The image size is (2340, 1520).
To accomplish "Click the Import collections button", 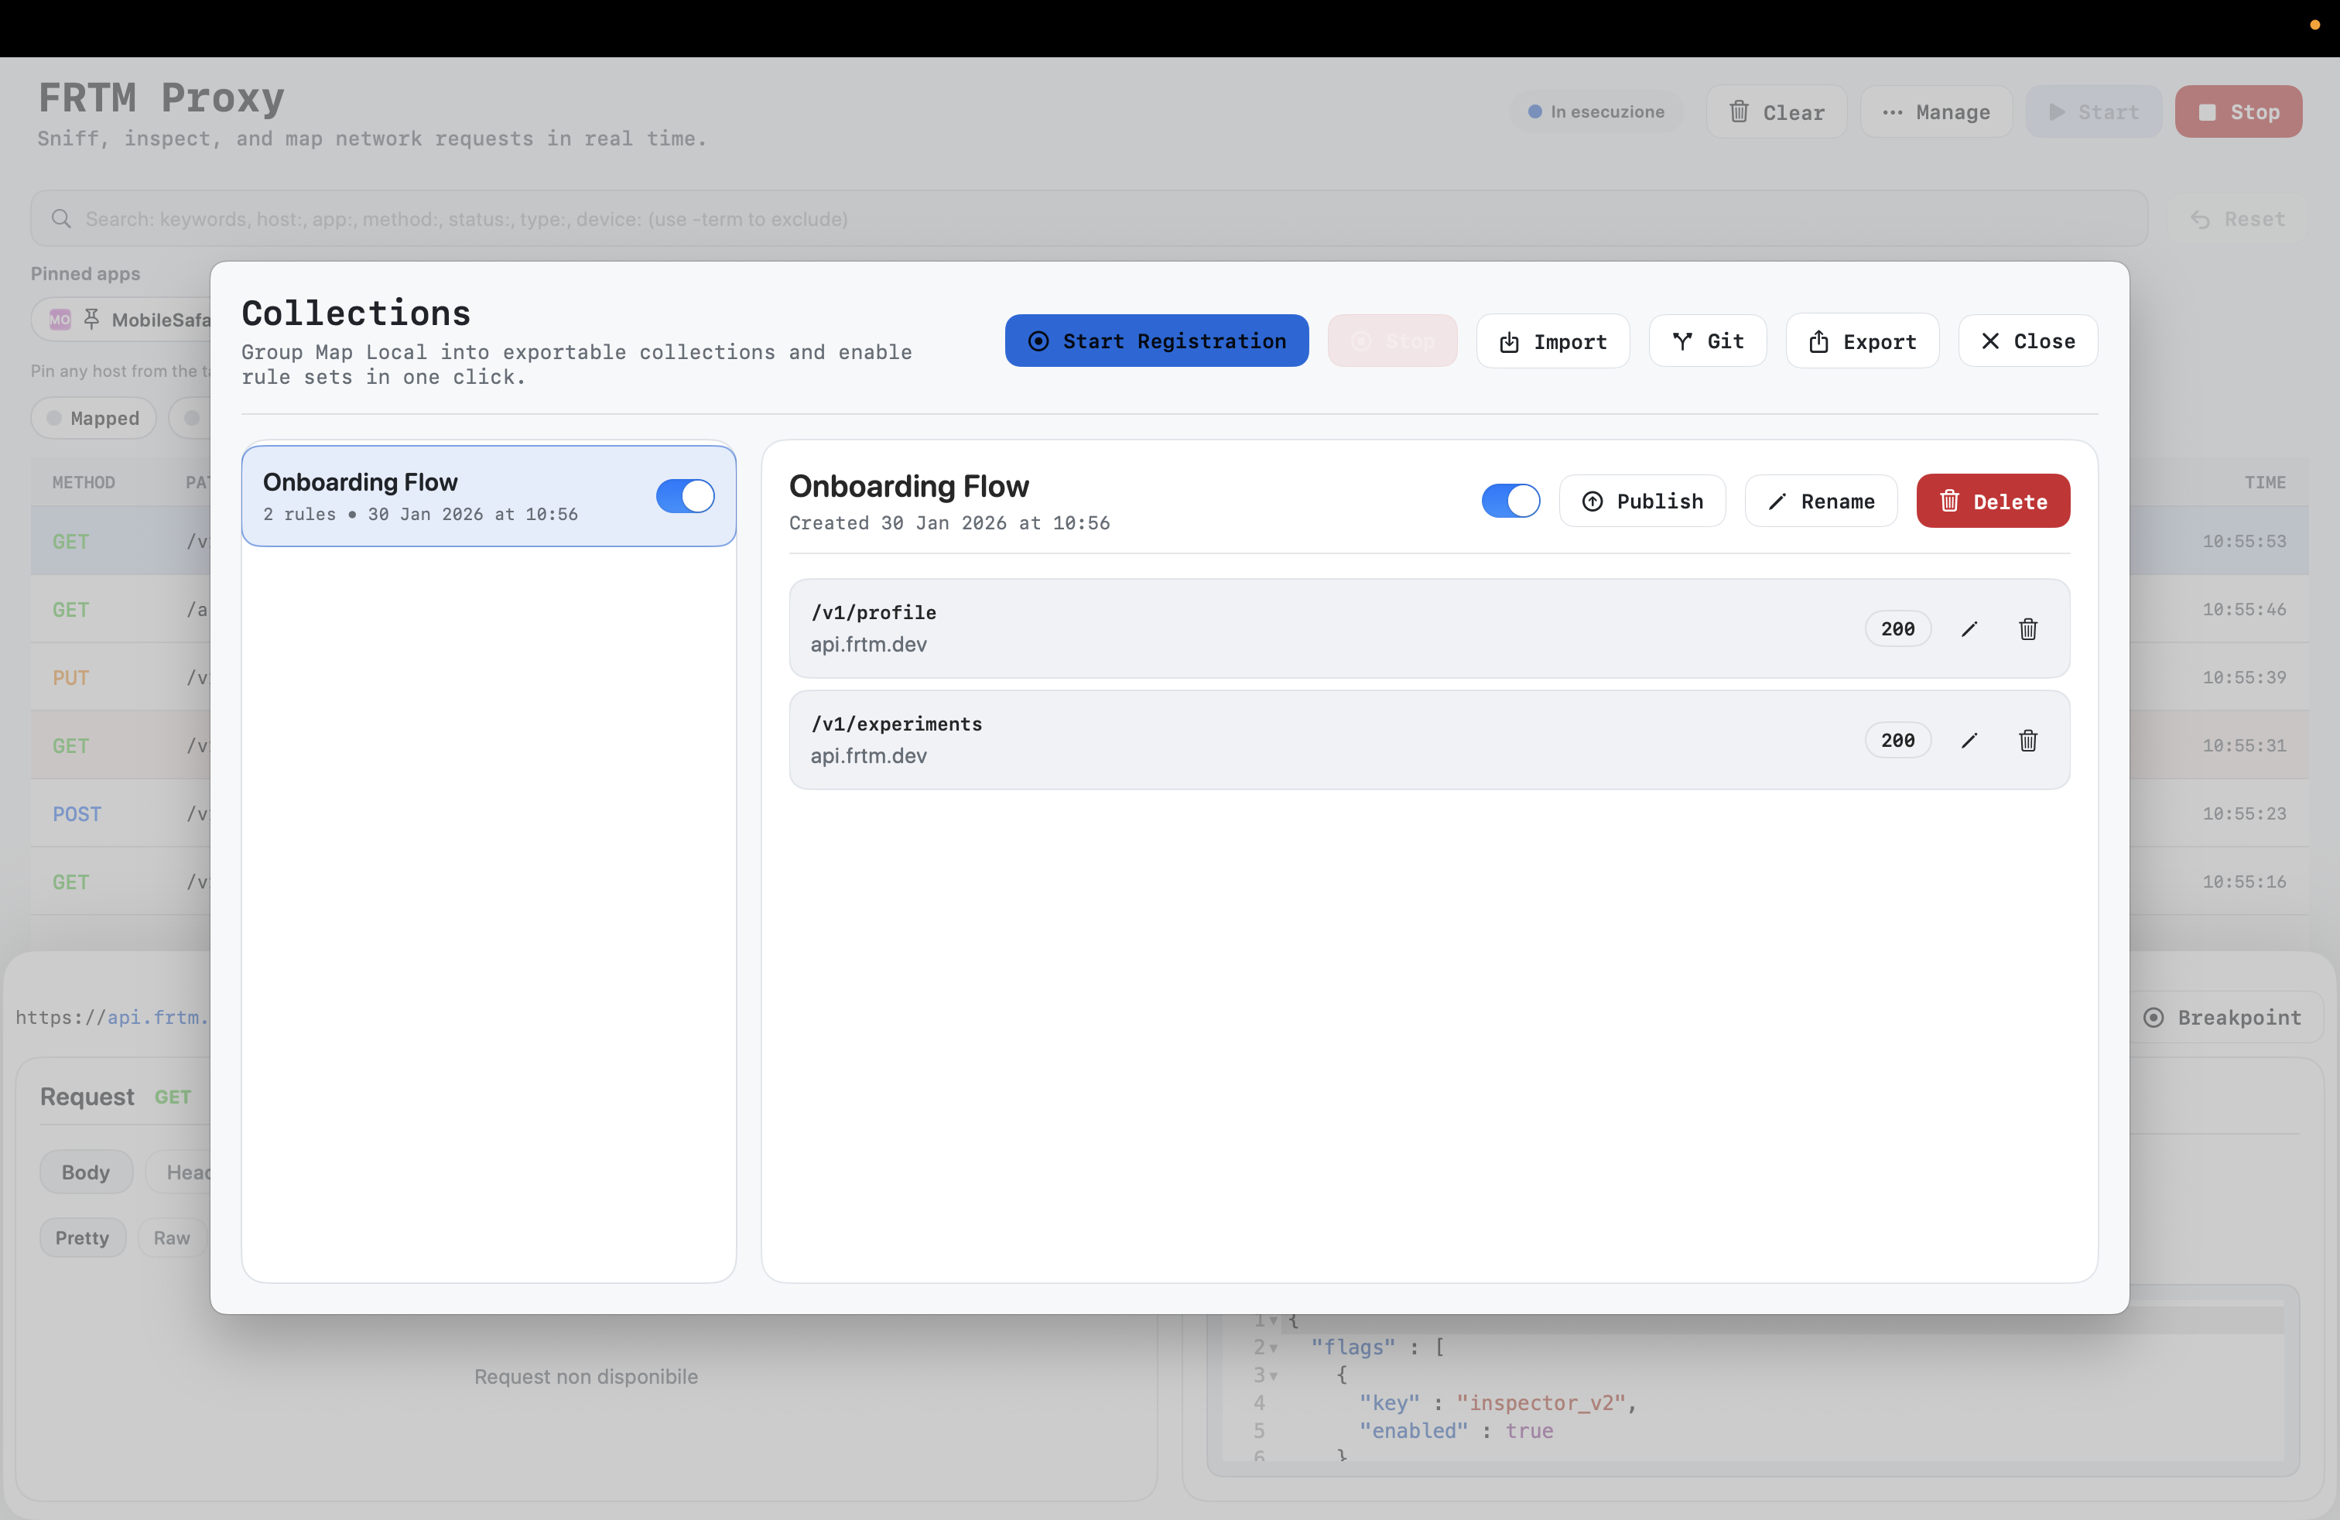I will pyautogui.click(x=1552, y=341).
